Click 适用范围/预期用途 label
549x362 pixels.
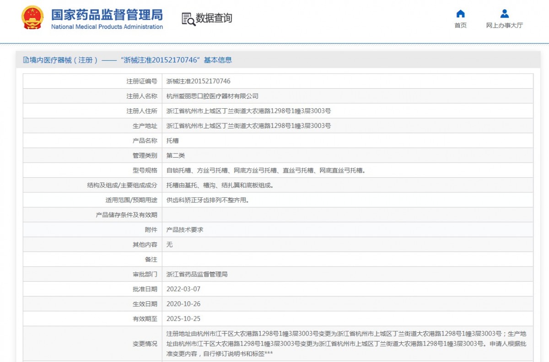pyautogui.click(x=131, y=200)
